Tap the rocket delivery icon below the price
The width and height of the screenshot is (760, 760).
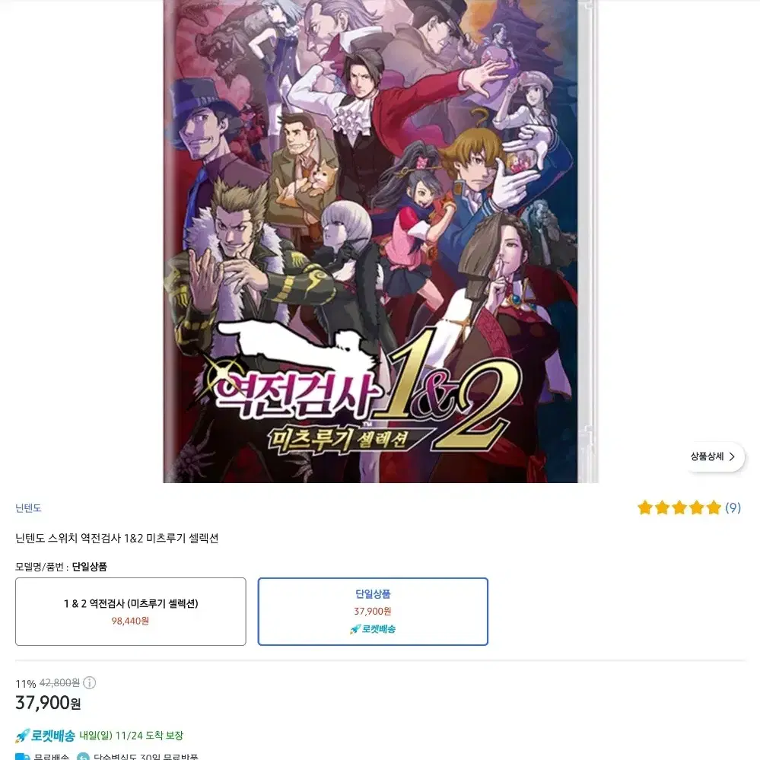click(x=22, y=736)
